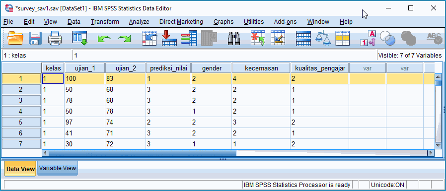Select row 3 header
446x191 pixels.
coord(22,100)
